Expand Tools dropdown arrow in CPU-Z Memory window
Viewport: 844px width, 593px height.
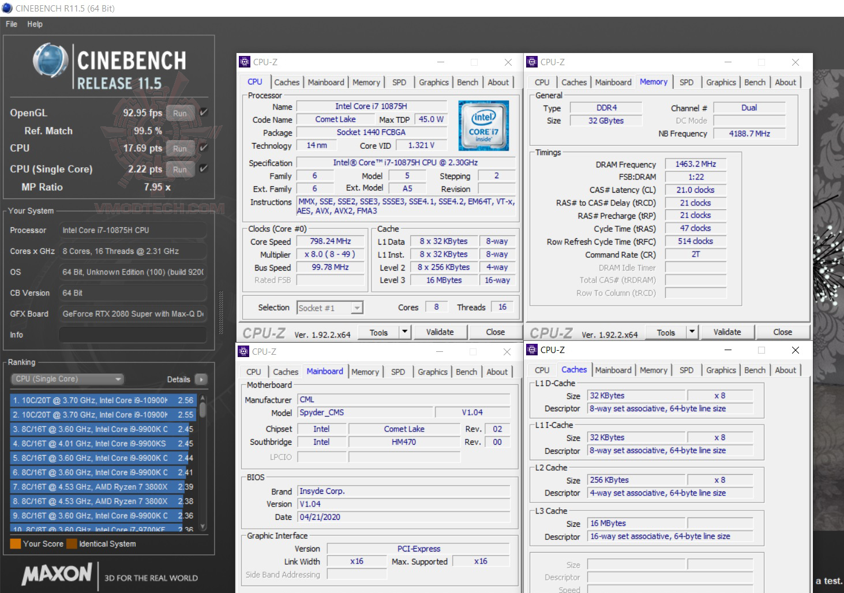[692, 332]
